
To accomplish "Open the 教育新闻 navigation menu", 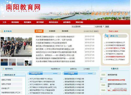I will 15,22.
